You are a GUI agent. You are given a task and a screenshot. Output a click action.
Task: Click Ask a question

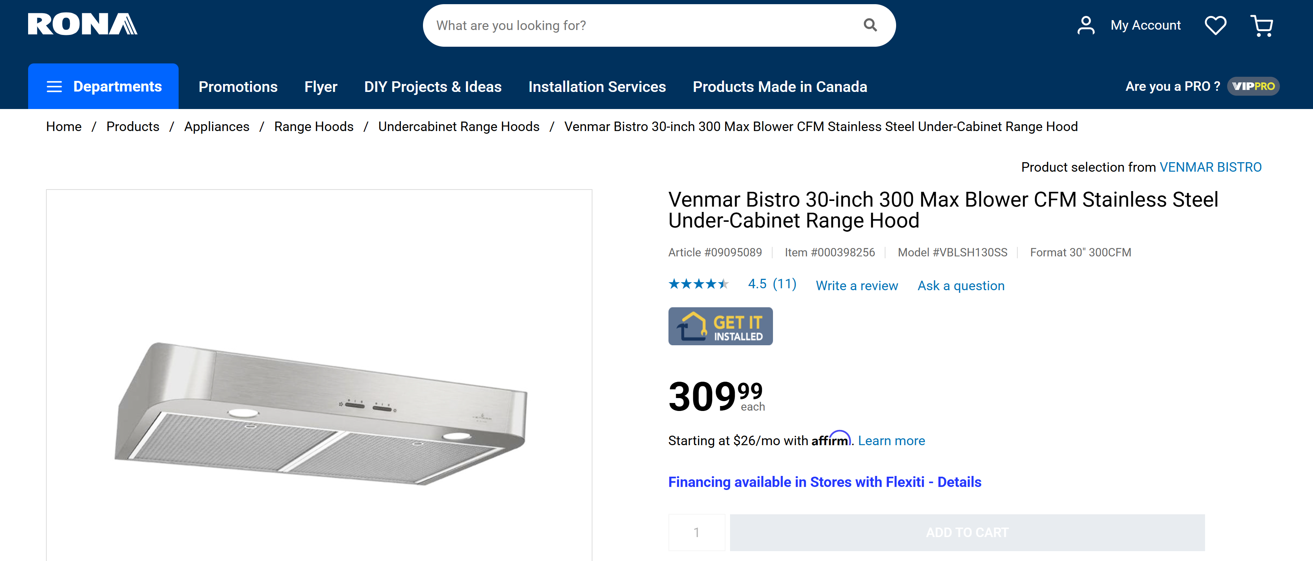tap(961, 286)
